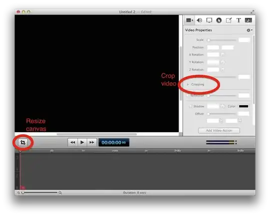Click the Scale slider
Viewport: 270px width, 216px height.
[222, 40]
